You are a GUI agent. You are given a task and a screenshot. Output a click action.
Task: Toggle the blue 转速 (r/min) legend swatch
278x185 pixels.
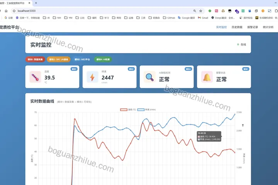pos(141,109)
